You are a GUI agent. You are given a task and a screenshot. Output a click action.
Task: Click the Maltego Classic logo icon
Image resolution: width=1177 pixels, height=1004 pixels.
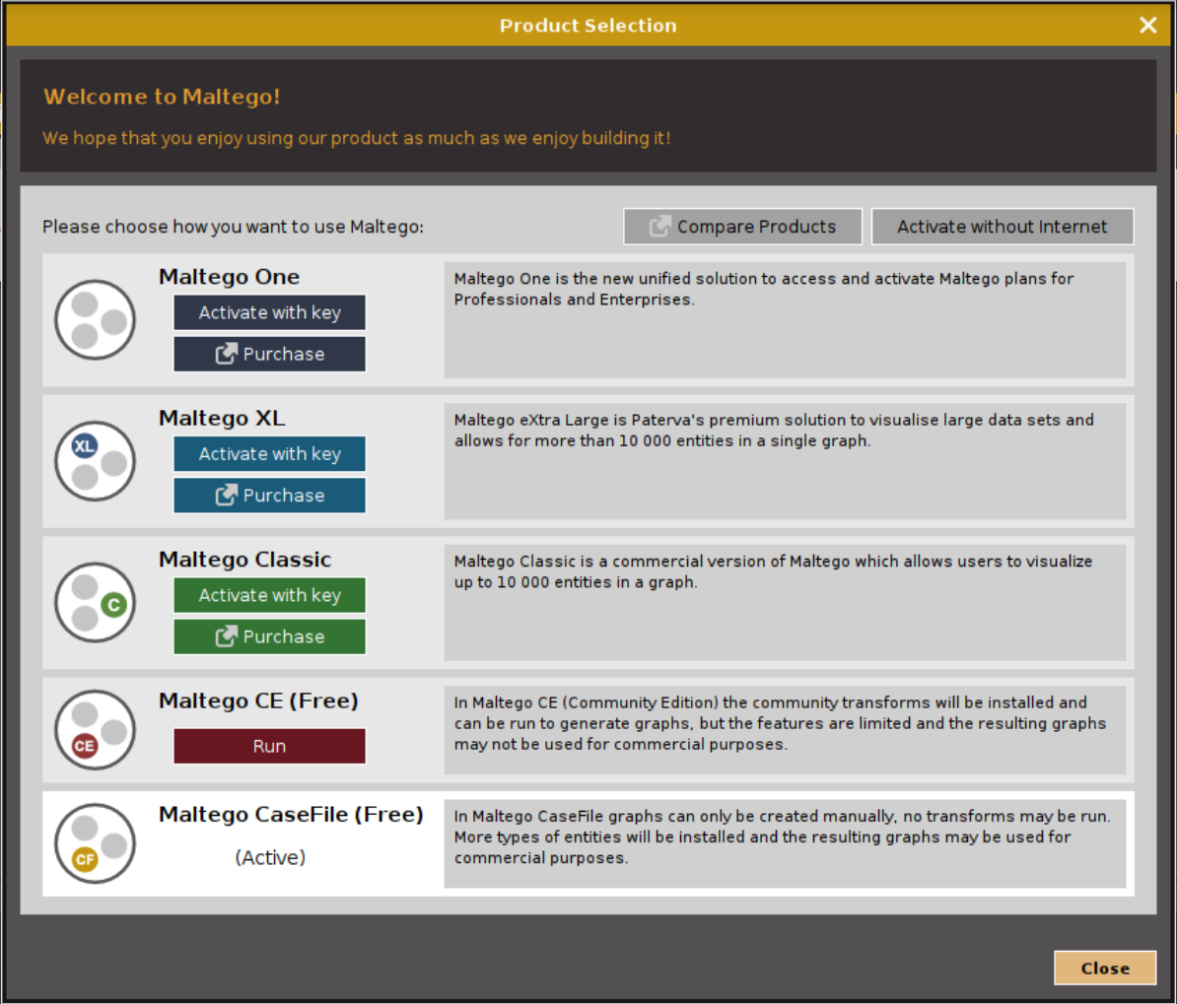(95, 603)
